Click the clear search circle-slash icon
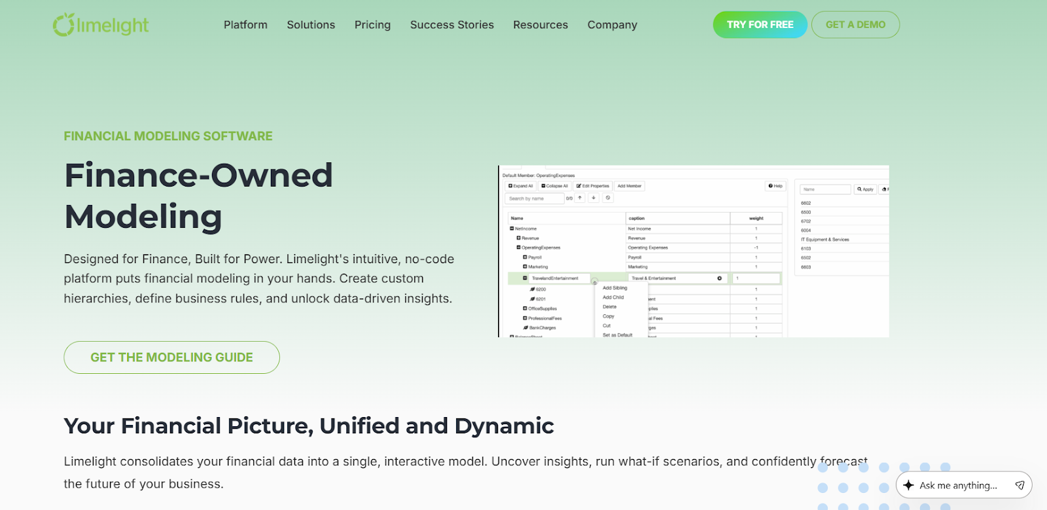Viewport: 1047px width, 510px height. coord(608,198)
